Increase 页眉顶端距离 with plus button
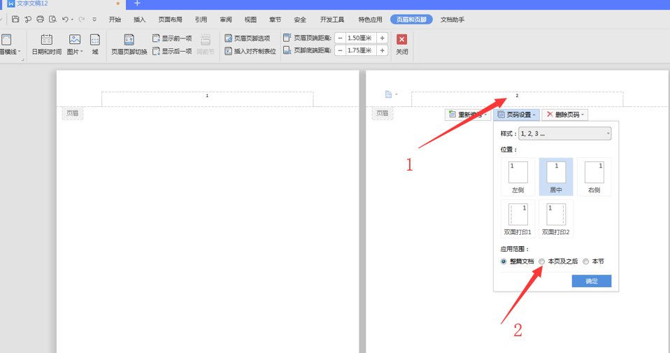The width and height of the screenshot is (670, 353). [x=383, y=38]
